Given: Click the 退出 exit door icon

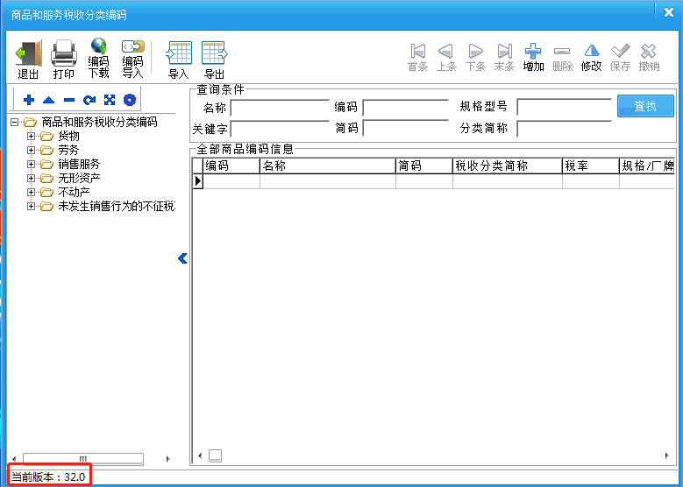Looking at the screenshot, I should click(28, 53).
